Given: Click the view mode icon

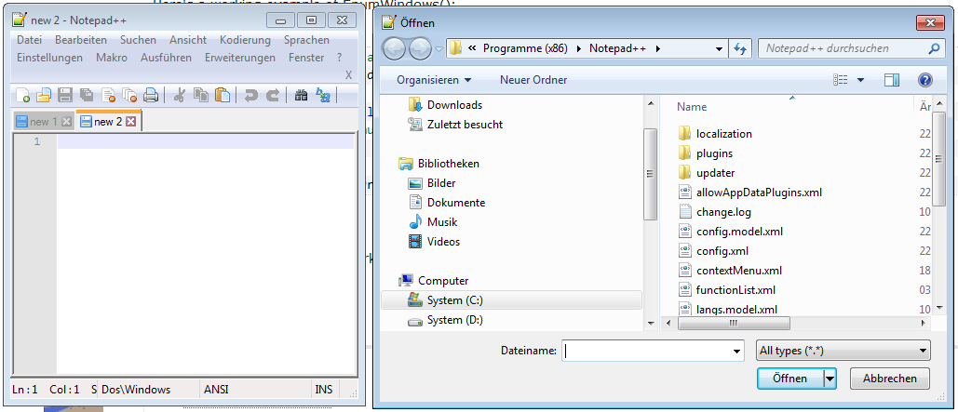Looking at the screenshot, I should 841,80.
